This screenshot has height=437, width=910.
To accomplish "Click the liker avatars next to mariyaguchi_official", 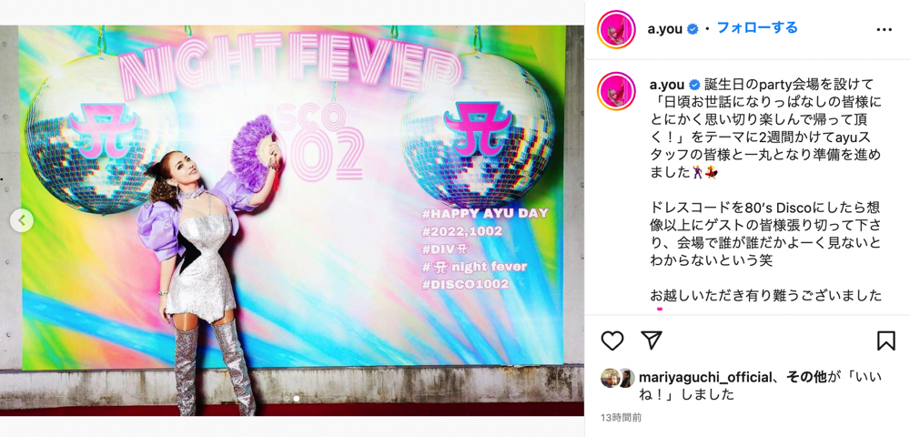I will [x=618, y=378].
